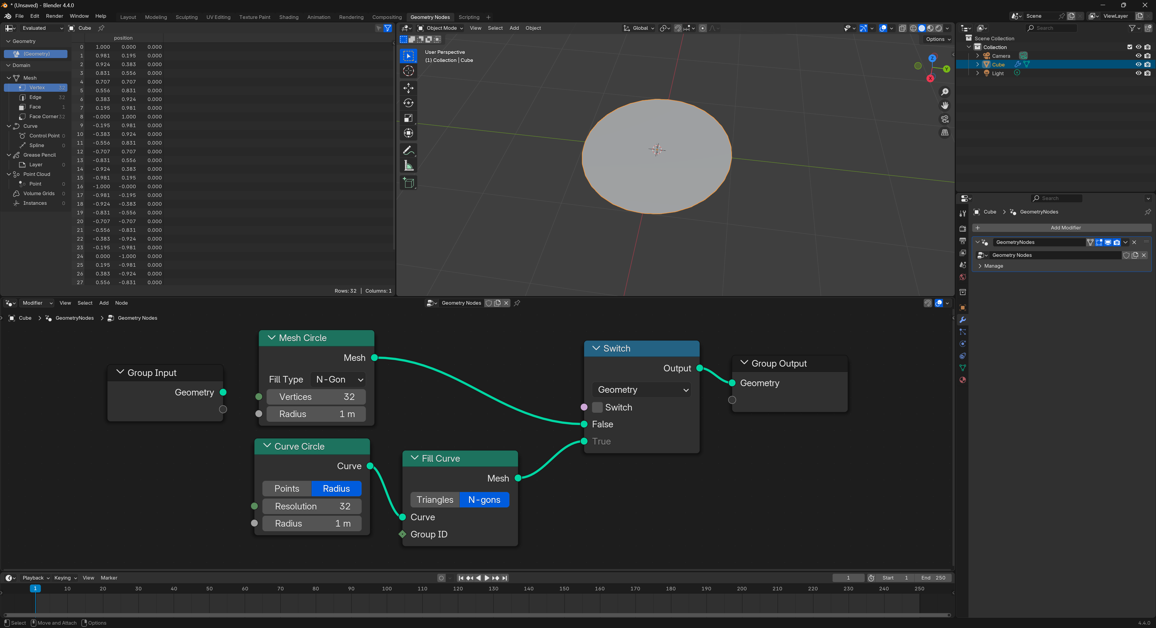Click the Add Modifier button
The width and height of the screenshot is (1156, 628).
pyautogui.click(x=1065, y=228)
